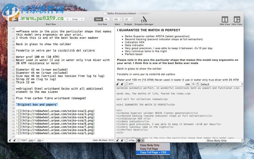Click the 'css:' label in preview bar
The width and height of the screenshot is (254, 159).
188,84
